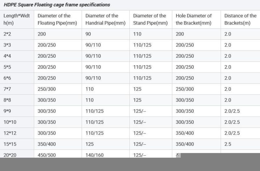The image size is (260, 171).
Task: Click the 15*15 size cell
Action: (x=10, y=144)
